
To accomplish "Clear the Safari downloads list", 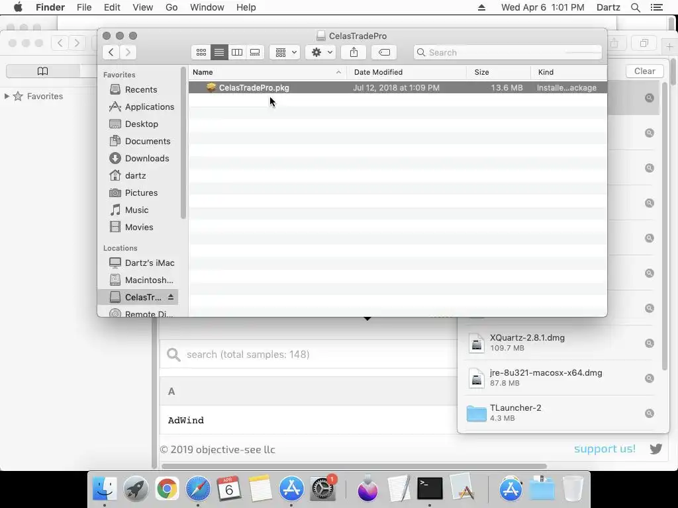I will (x=644, y=71).
